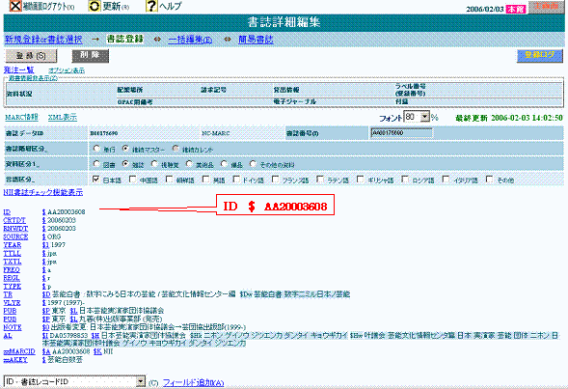Viewport: 568px width, 389px height.
Task: Click the 登録(S) button
Action: click(31, 56)
